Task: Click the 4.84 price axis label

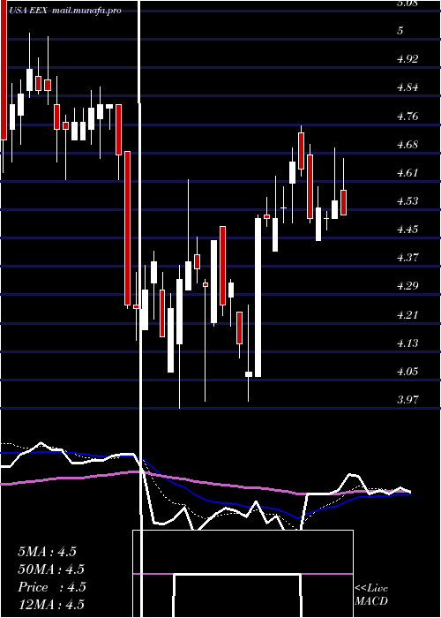Action: pos(407,87)
